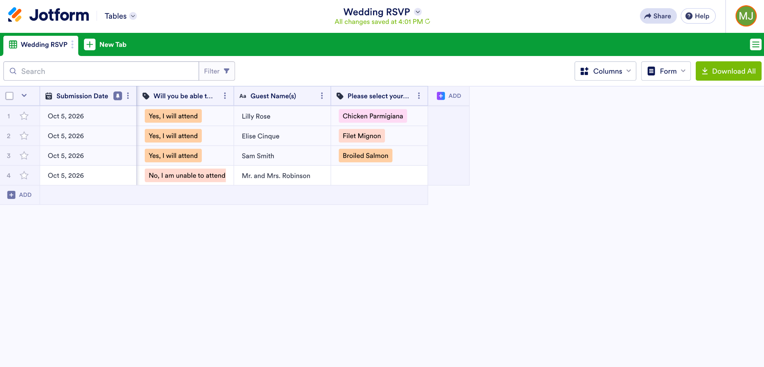This screenshot has width=764, height=367.
Task: Open the Help button
Action: coord(698,16)
